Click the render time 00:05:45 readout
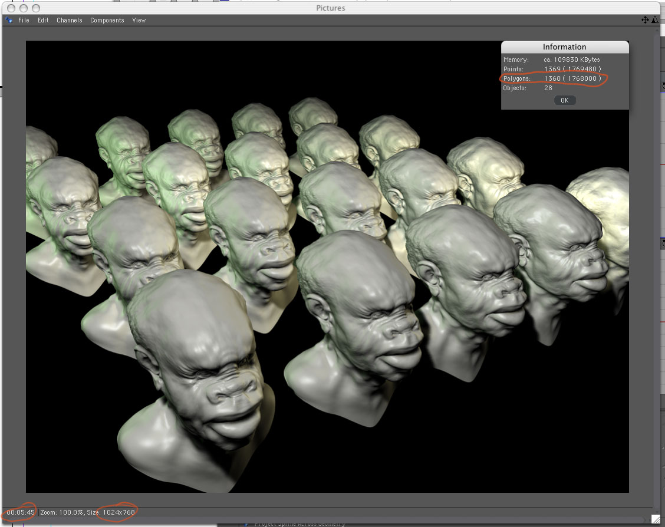Image resolution: width=665 pixels, height=527 pixels. [x=21, y=512]
